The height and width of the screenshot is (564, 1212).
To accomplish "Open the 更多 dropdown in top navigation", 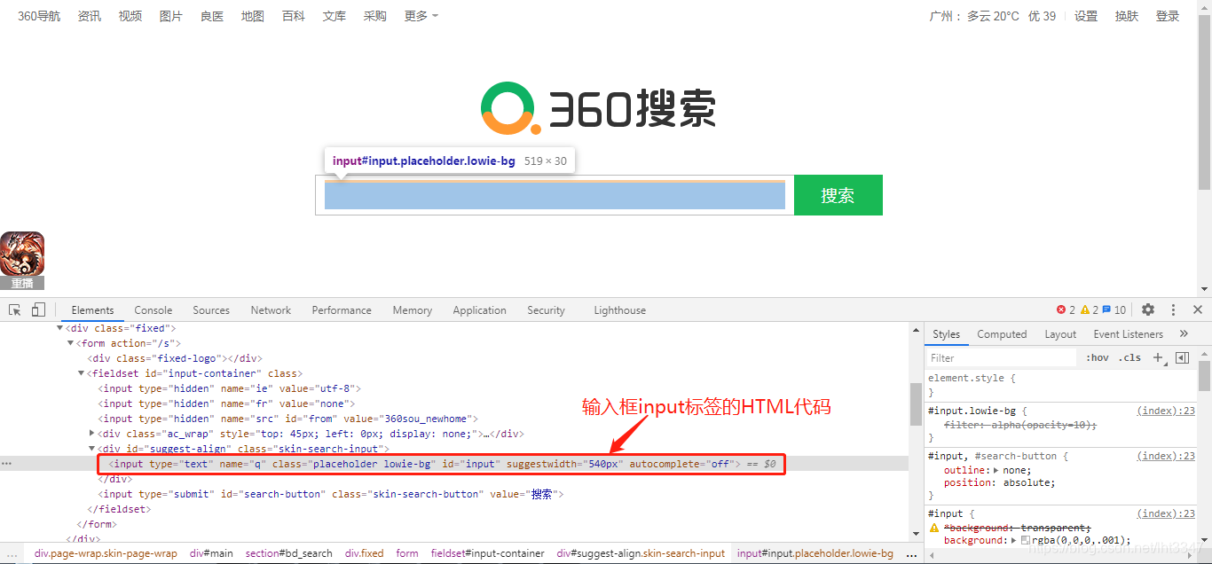I will pyautogui.click(x=421, y=16).
